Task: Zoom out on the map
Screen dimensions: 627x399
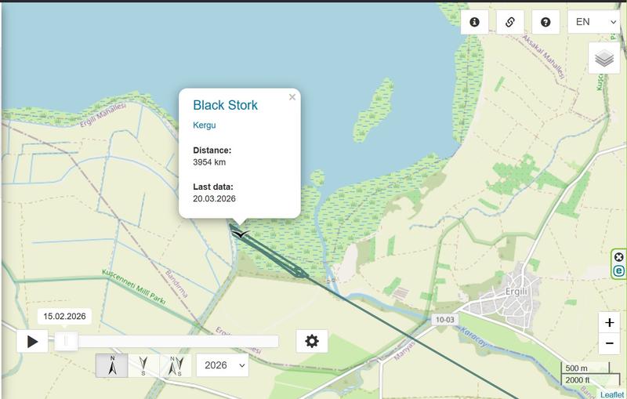Action: pos(610,343)
